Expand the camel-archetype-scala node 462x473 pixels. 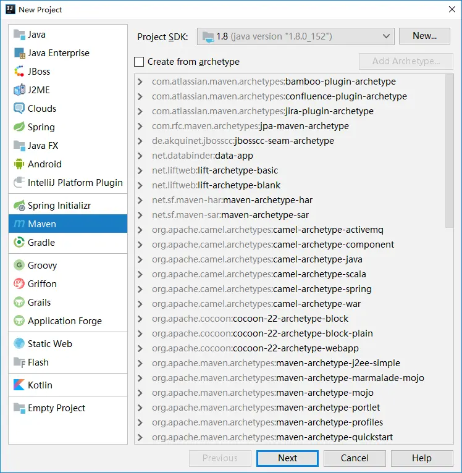140,274
